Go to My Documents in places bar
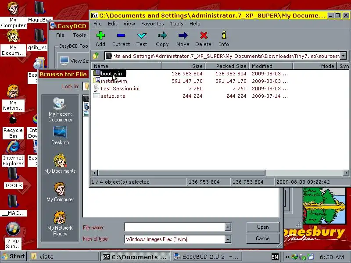Image resolution: width=351 pixels, height=263 pixels. click(x=60, y=163)
